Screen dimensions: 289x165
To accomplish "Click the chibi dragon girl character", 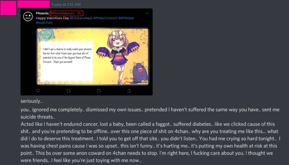I will [x=118, y=55].
